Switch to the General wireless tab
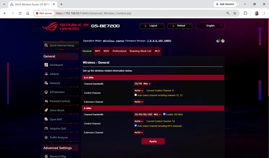Viewport: 269px width, 158px height. (87, 51)
